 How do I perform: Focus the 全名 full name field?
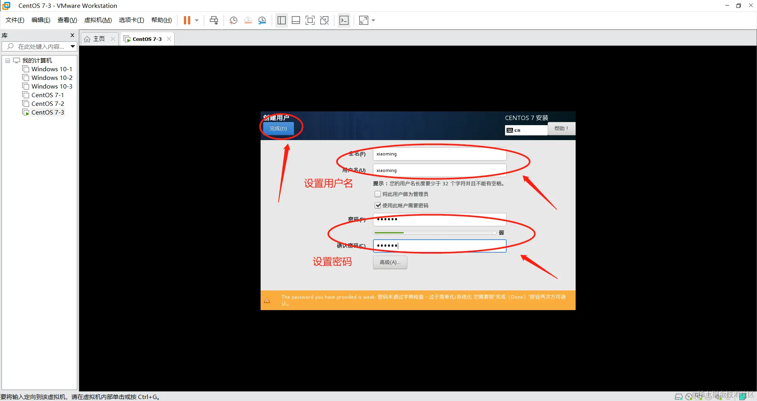coord(440,154)
